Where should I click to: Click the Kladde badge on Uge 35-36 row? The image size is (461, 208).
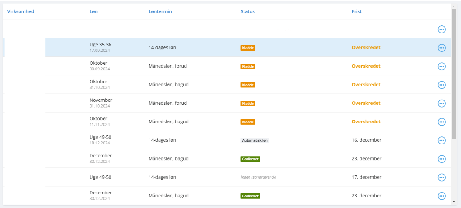pyautogui.click(x=248, y=48)
